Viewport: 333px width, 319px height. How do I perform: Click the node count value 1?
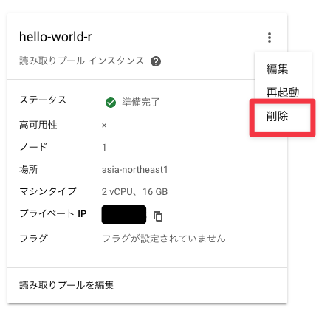click(104, 147)
